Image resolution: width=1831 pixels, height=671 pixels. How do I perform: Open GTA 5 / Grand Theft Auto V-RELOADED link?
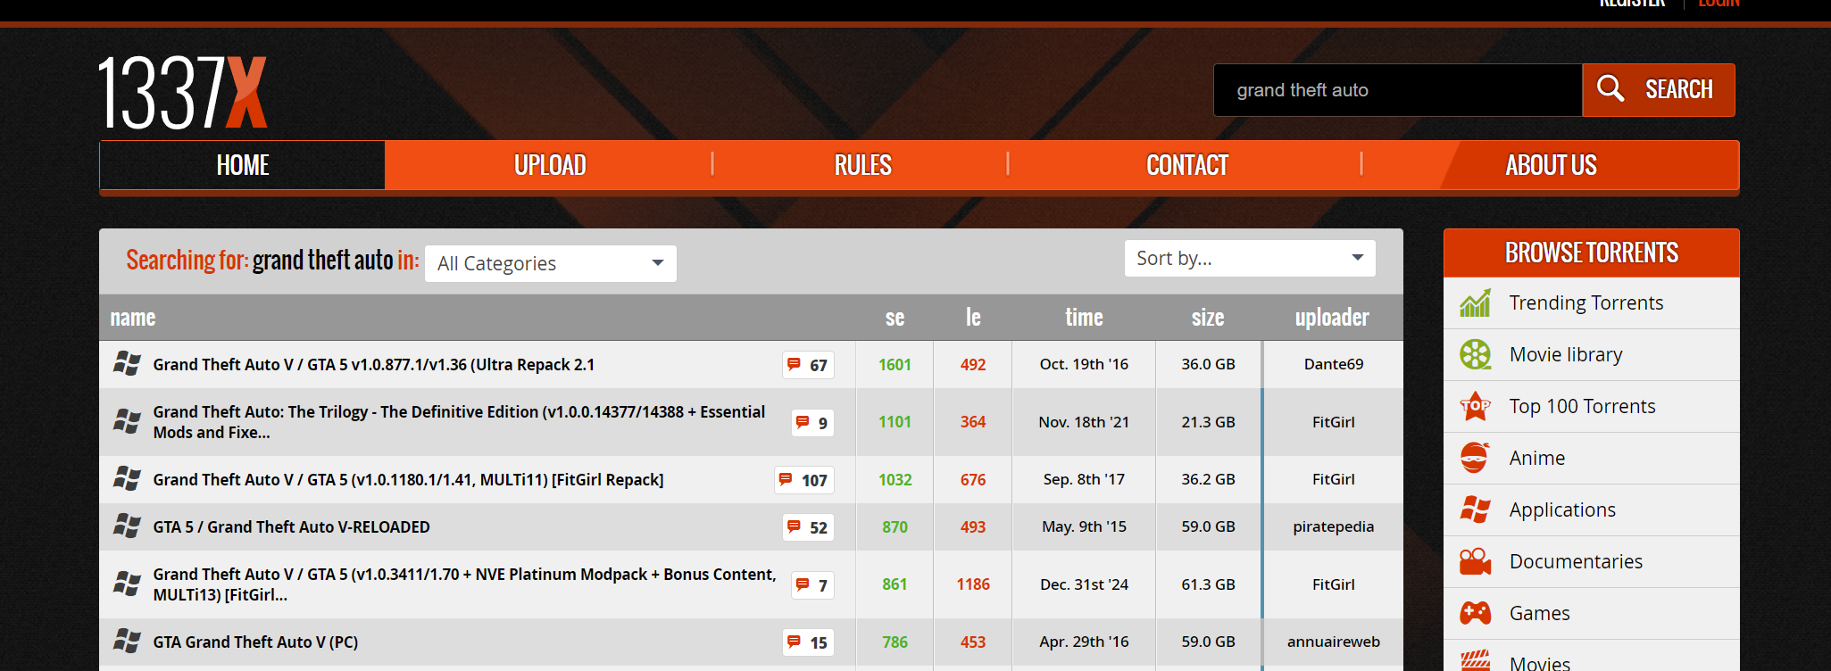[x=291, y=526]
